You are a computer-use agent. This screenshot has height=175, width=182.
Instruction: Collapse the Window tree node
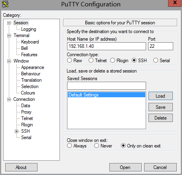(9, 61)
